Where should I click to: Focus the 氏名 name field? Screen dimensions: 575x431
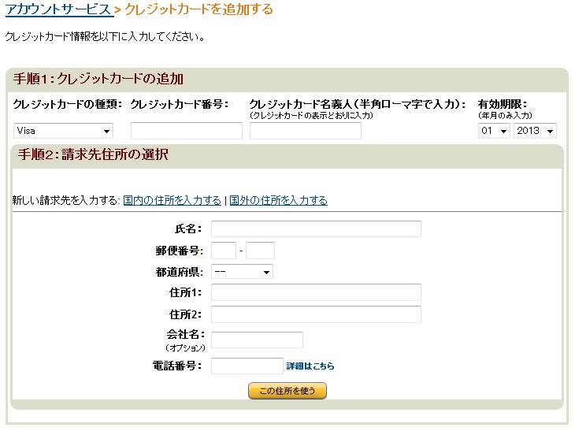[316, 229]
